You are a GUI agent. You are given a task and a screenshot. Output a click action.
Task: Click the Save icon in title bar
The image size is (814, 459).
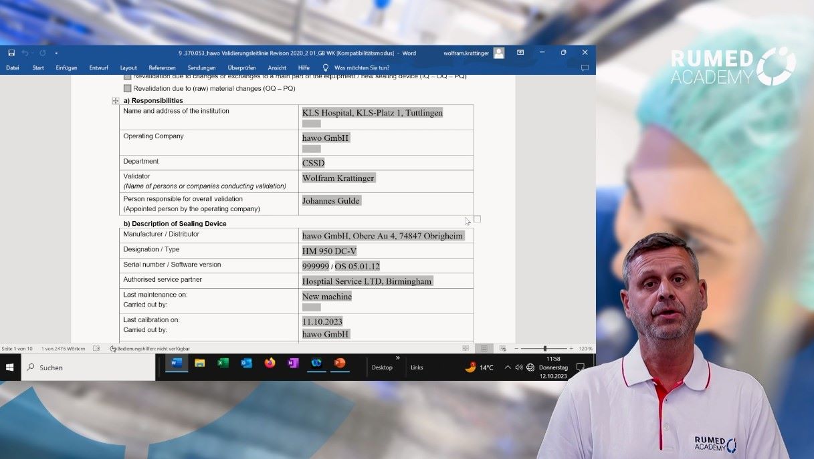click(11, 53)
